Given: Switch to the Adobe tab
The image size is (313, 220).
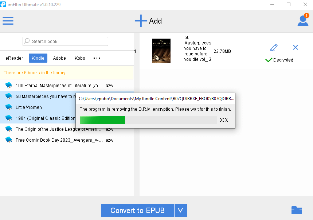Looking at the screenshot, I should (x=59, y=58).
